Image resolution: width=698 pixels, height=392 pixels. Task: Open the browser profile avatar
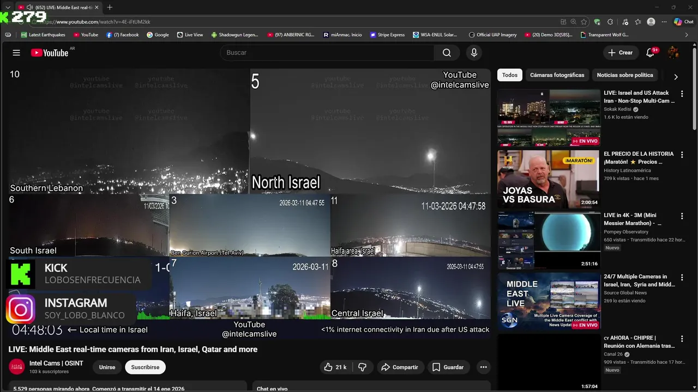(x=651, y=22)
